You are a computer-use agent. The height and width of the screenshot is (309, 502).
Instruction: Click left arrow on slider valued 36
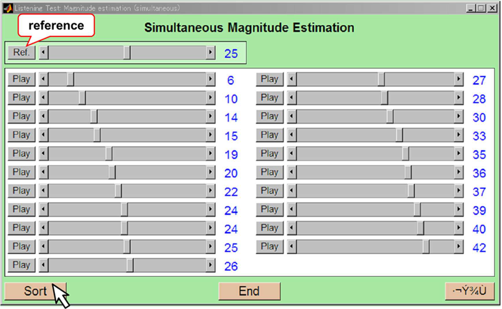tap(292, 173)
